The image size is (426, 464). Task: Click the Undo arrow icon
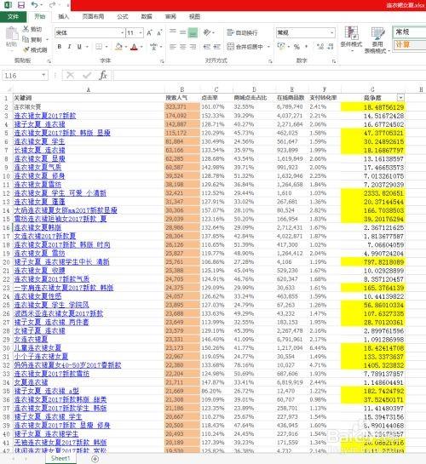click(x=35, y=5)
